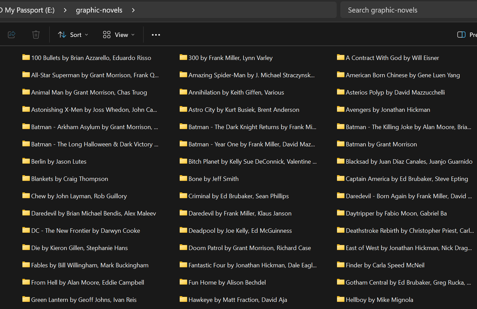Select folder icon for Amazing Spider-Man
The width and height of the screenshot is (477, 309).
click(x=183, y=75)
